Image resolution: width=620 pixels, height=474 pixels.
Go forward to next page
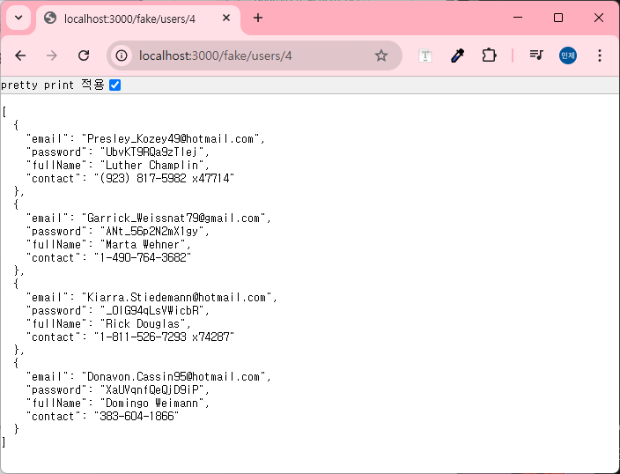pos(52,56)
